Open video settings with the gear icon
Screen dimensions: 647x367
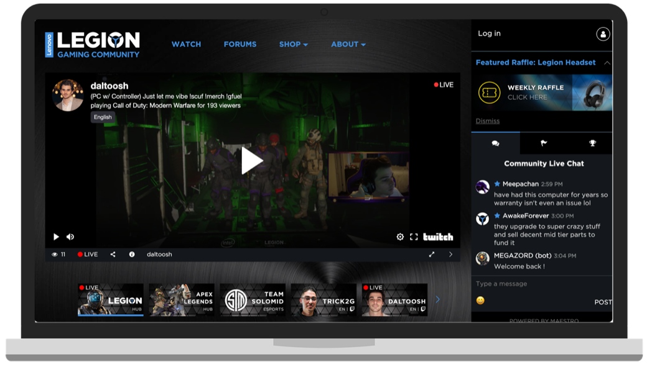(400, 237)
